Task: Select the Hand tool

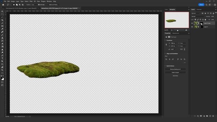Action: [2, 67]
